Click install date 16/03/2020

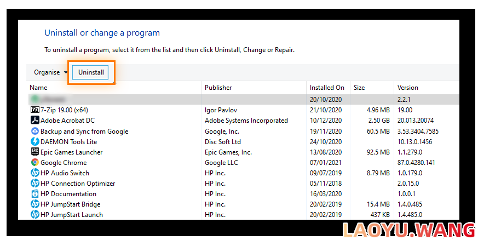[326, 193]
